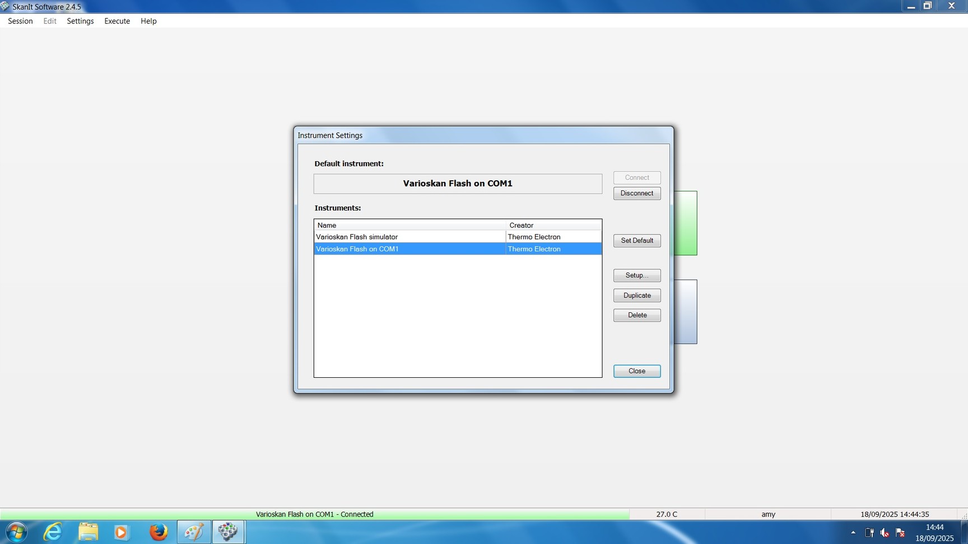The width and height of the screenshot is (968, 544).
Task: Open Windows Media Player from the taskbar
Action: pyautogui.click(x=121, y=532)
